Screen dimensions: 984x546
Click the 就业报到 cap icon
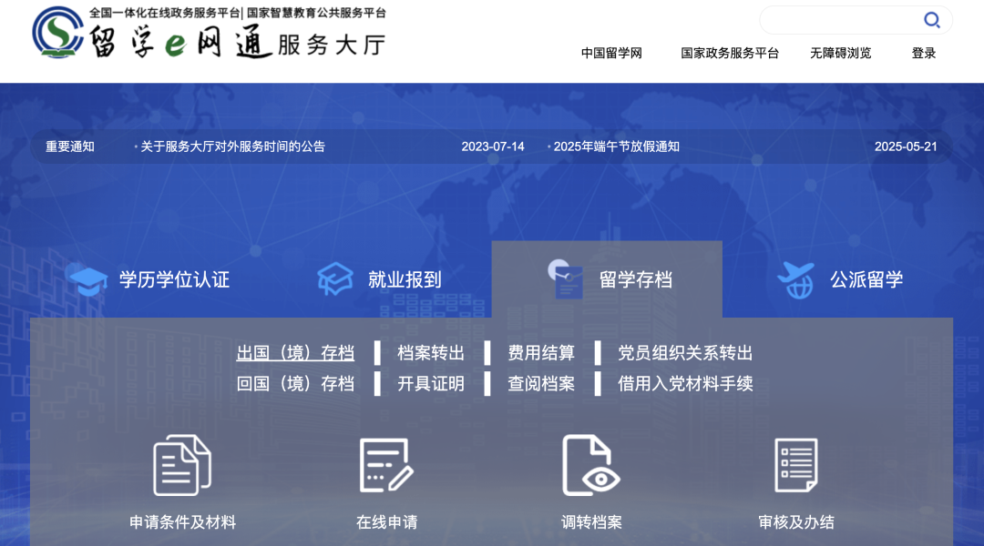click(335, 279)
